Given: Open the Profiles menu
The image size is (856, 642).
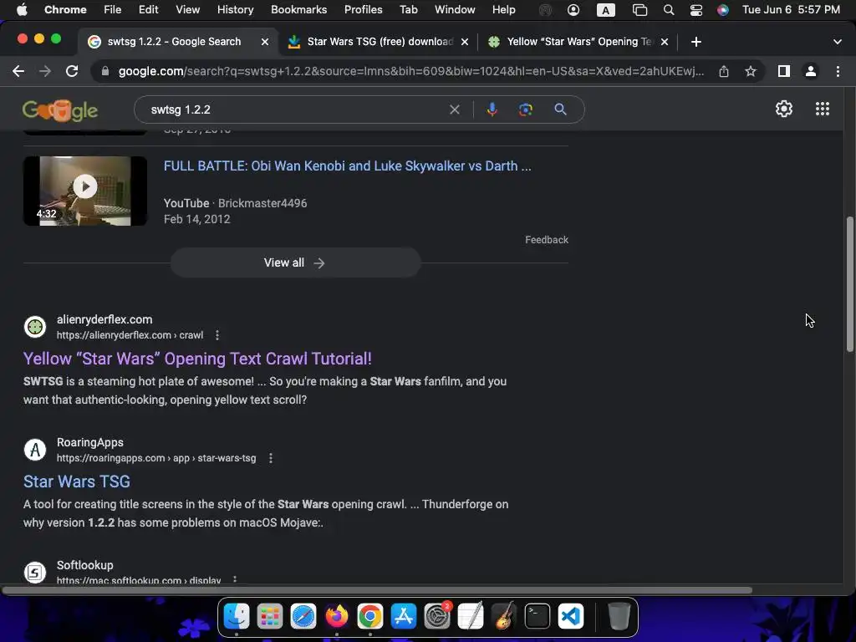Looking at the screenshot, I should [x=363, y=9].
